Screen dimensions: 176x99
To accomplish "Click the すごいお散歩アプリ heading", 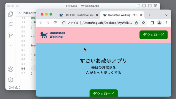I will (x=104, y=61).
